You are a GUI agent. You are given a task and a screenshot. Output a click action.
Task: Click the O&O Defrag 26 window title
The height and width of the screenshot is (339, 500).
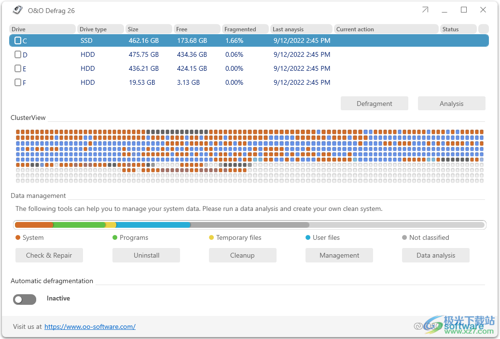click(x=51, y=11)
